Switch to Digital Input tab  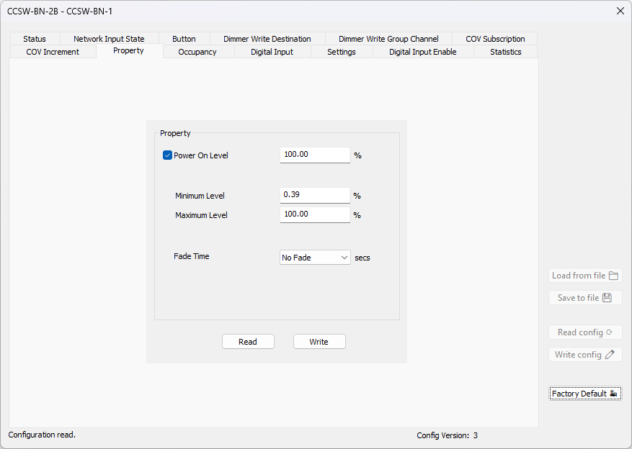click(272, 52)
